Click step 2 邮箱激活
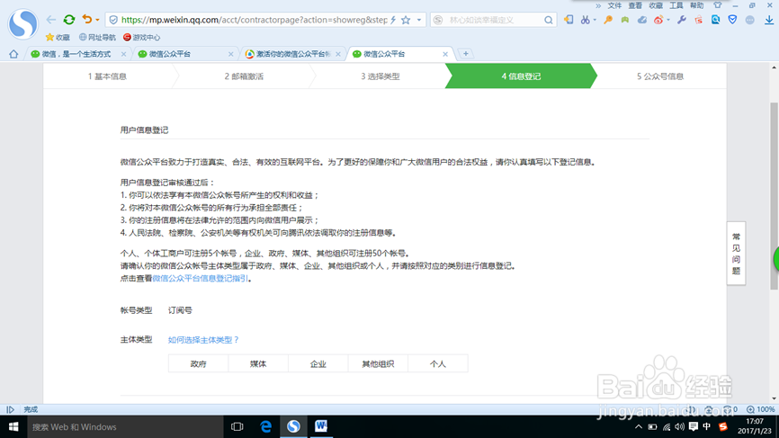The height and width of the screenshot is (438, 779). pyautogui.click(x=244, y=76)
